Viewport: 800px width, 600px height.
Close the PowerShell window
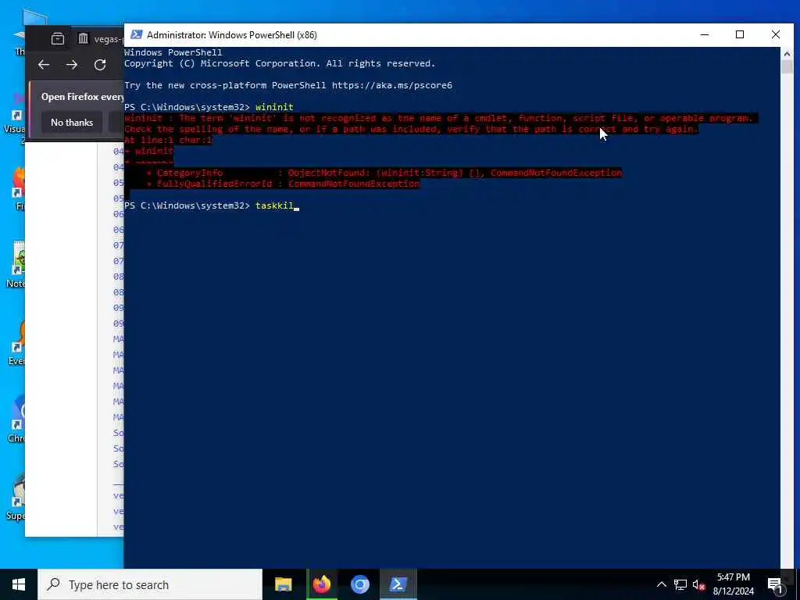(x=776, y=34)
